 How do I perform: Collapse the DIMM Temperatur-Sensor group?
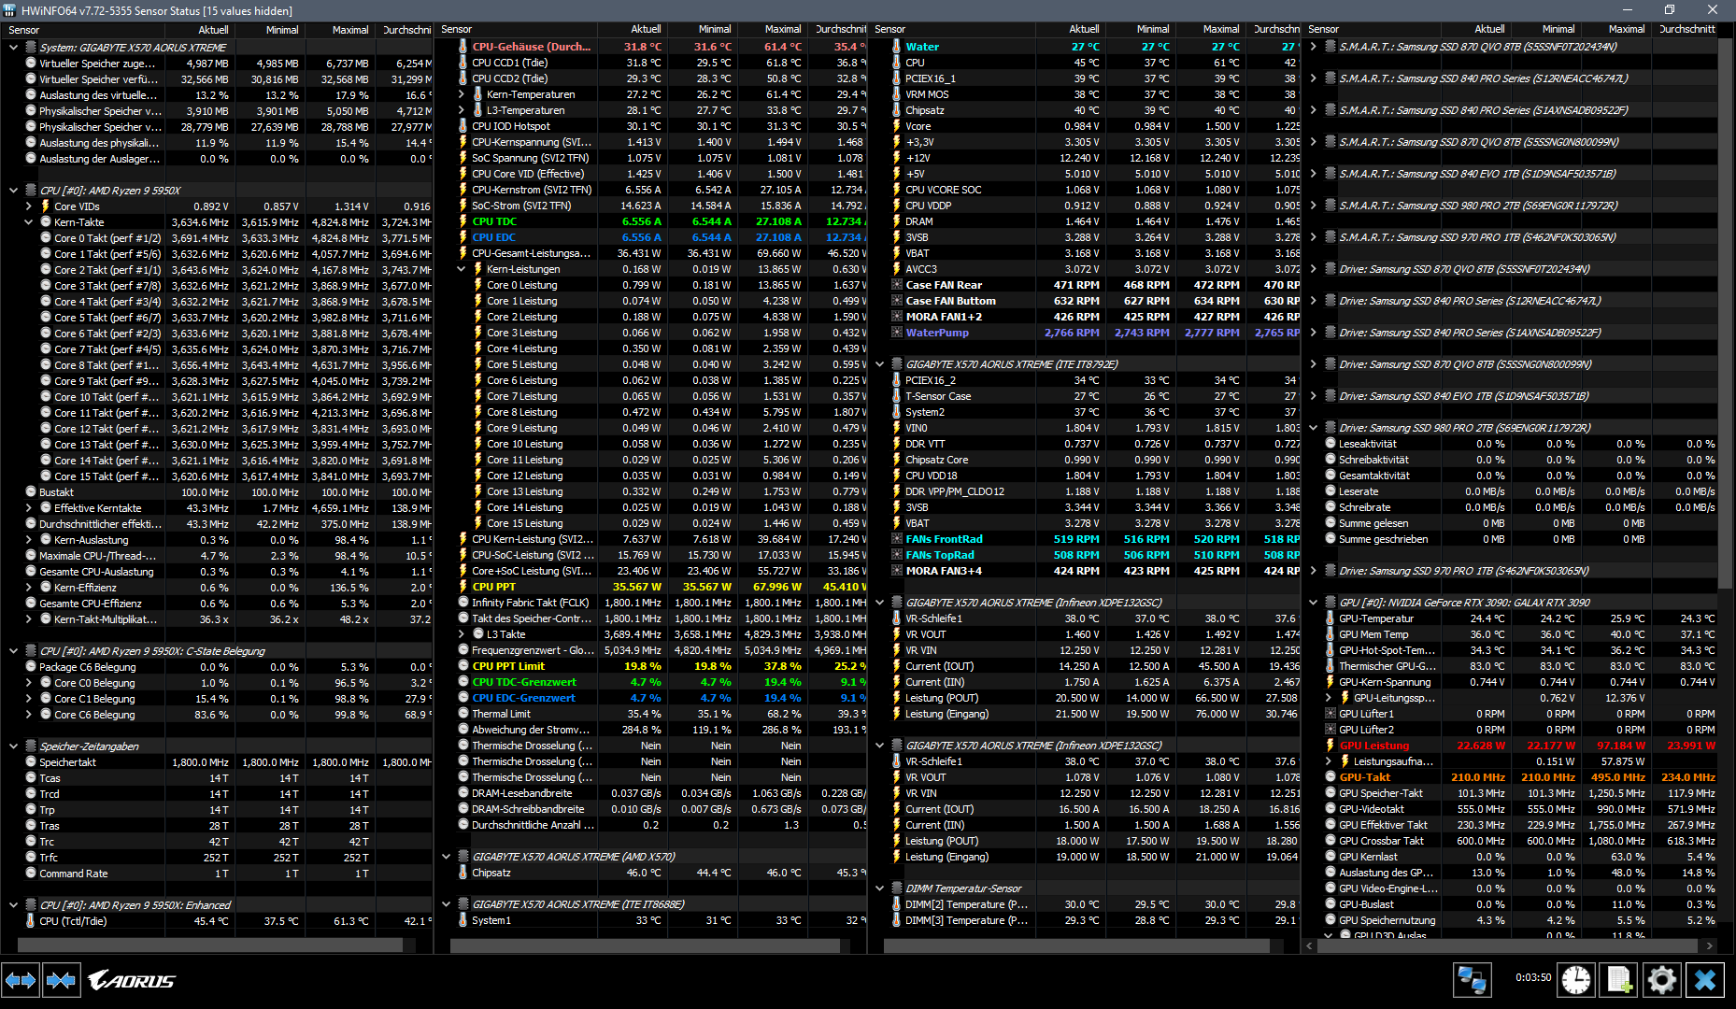[x=879, y=888]
